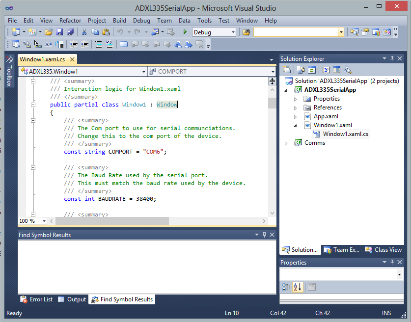Switch to the Class View tab
Viewport: 411px width, 322px height.
point(384,250)
